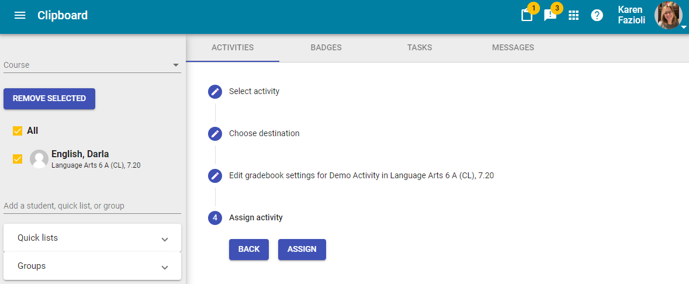Switch to the Badges tab
The image size is (689, 284).
326,47
